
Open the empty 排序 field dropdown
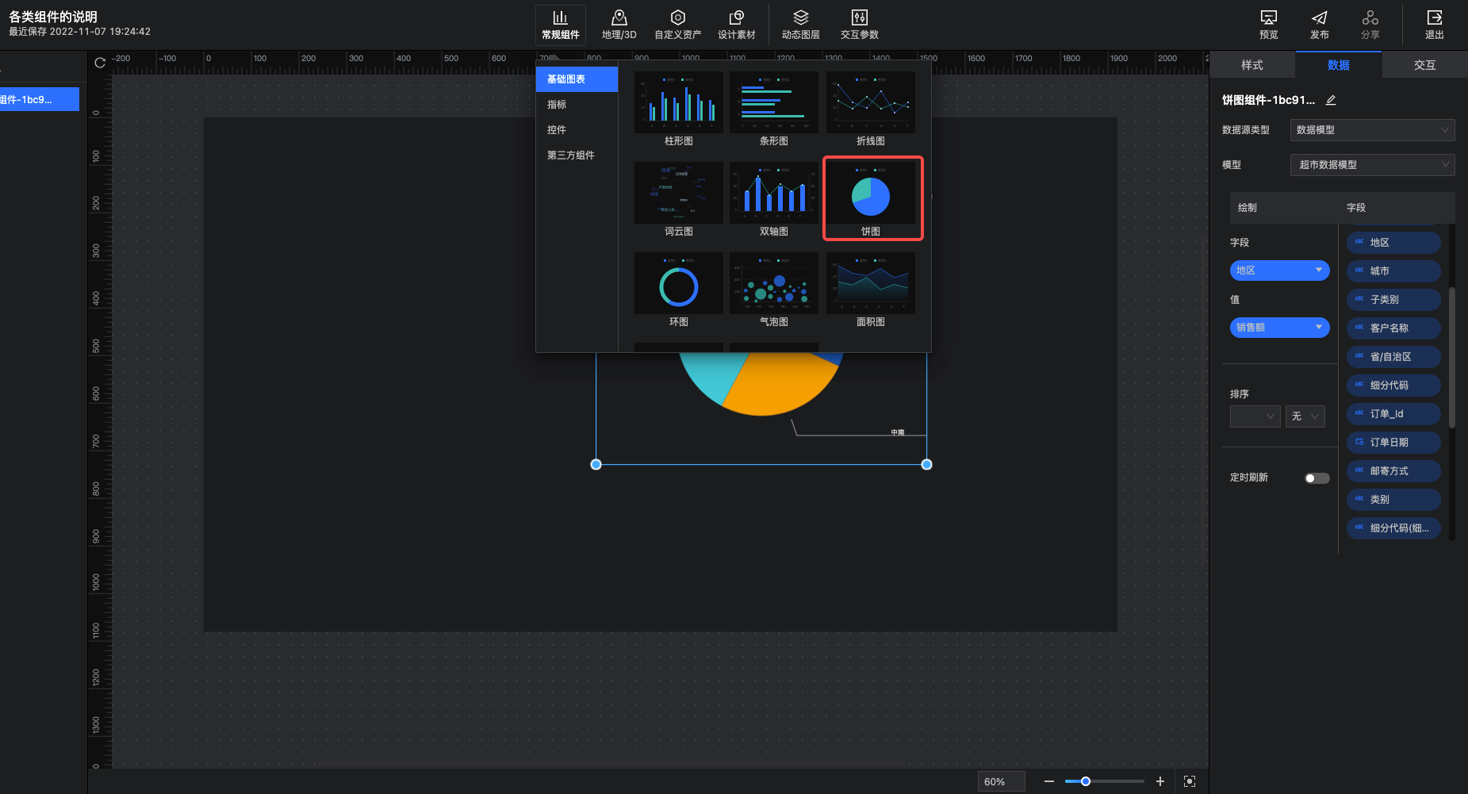pos(1255,416)
